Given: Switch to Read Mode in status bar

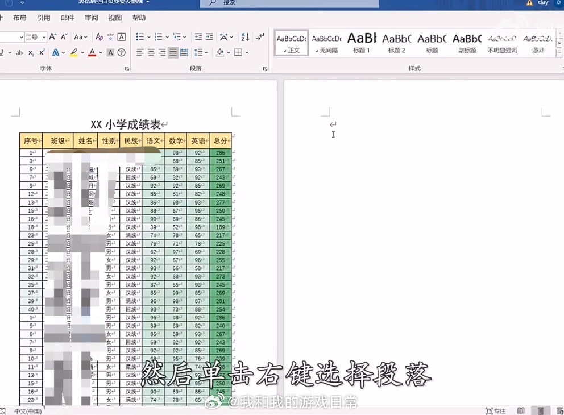Looking at the screenshot, I should (520, 410).
